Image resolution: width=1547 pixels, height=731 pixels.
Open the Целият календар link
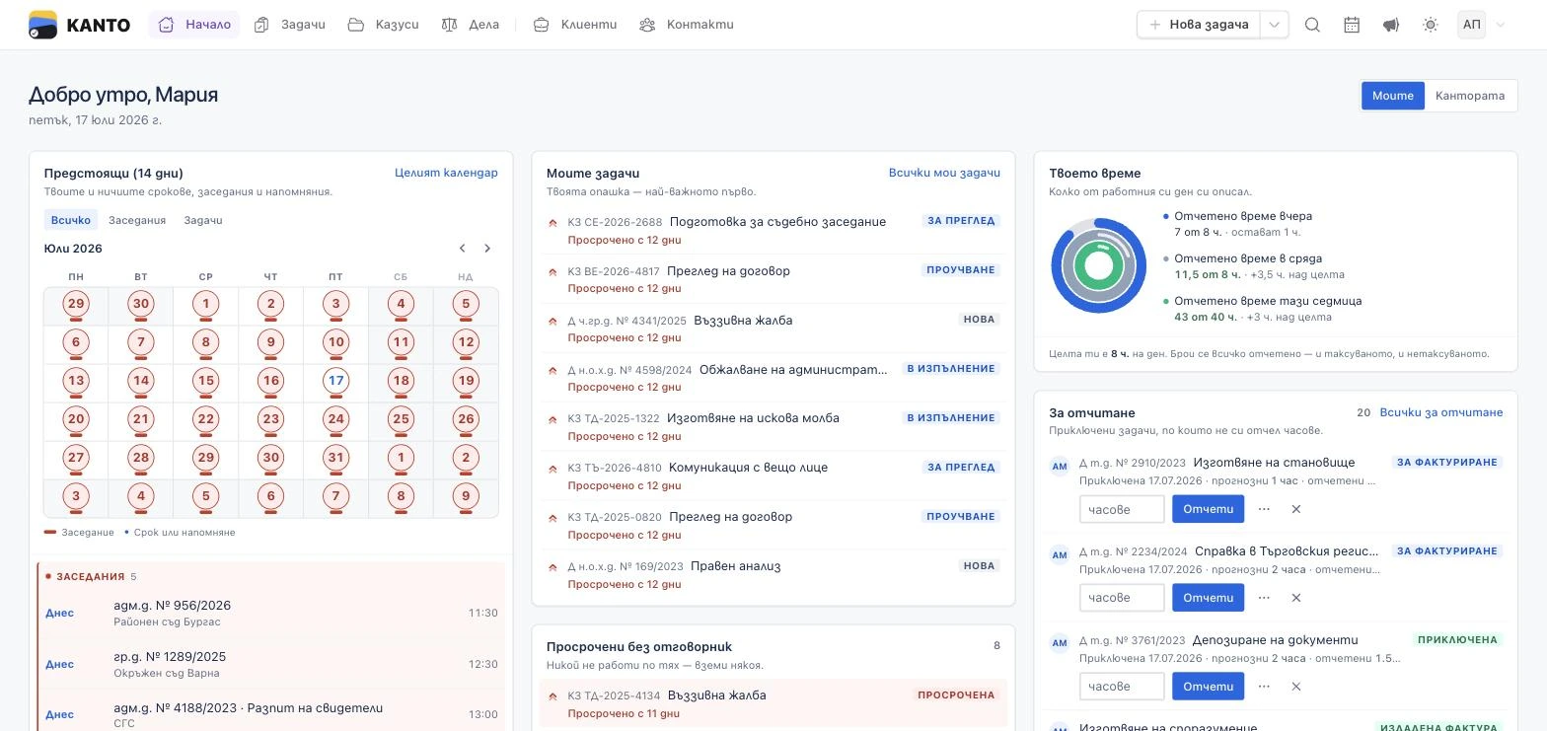446,173
